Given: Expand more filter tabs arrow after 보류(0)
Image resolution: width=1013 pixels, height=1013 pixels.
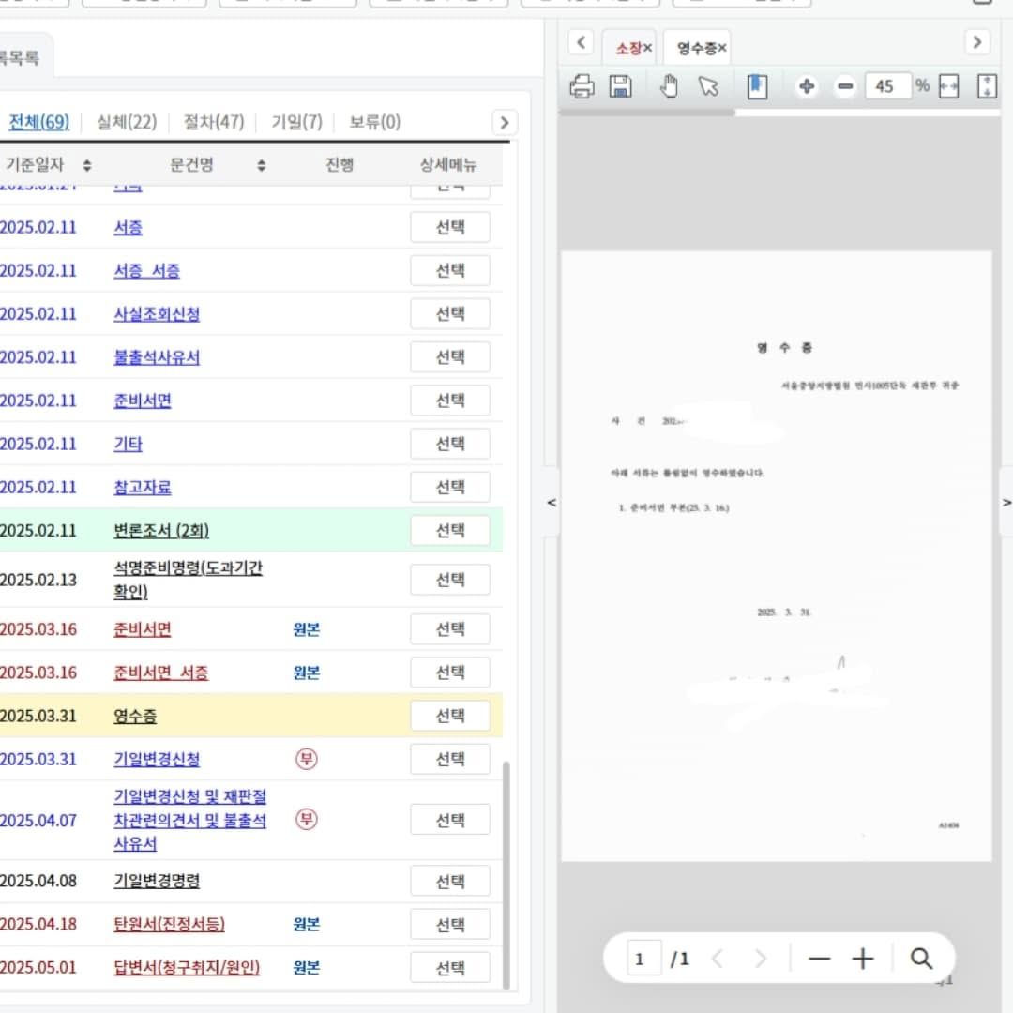Looking at the screenshot, I should point(505,122).
